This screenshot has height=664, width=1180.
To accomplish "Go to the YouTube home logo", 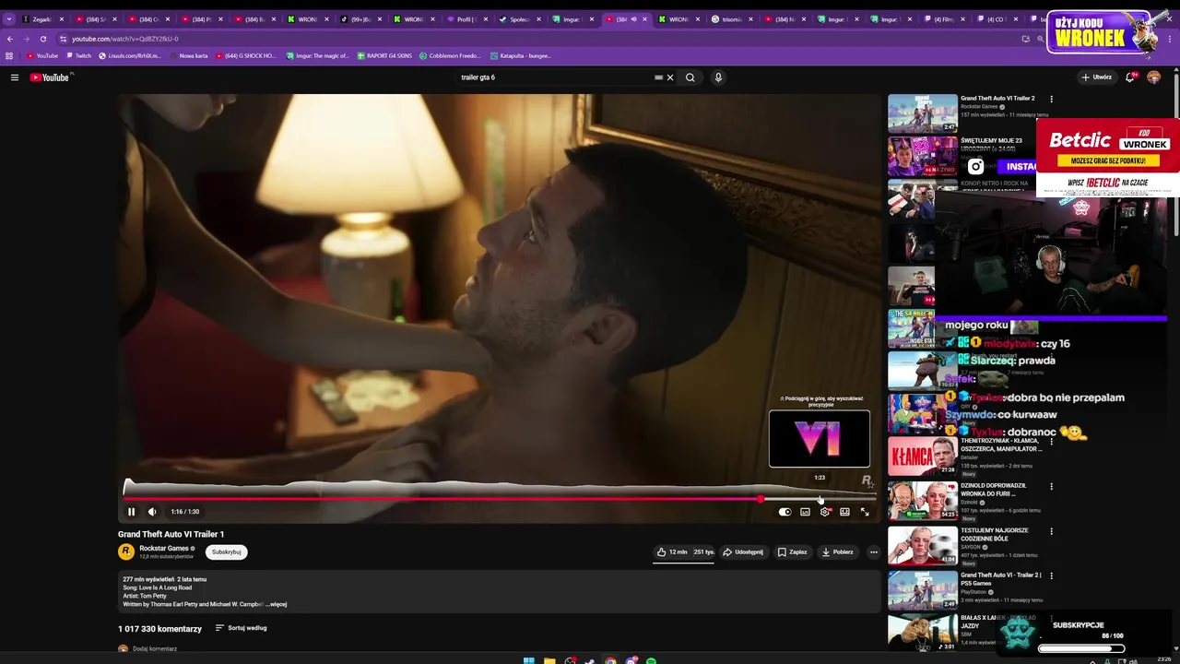I will (50, 77).
